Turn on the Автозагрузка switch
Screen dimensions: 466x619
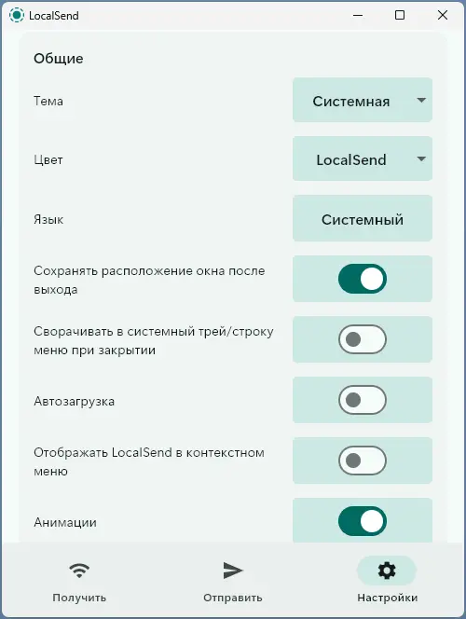pos(363,400)
